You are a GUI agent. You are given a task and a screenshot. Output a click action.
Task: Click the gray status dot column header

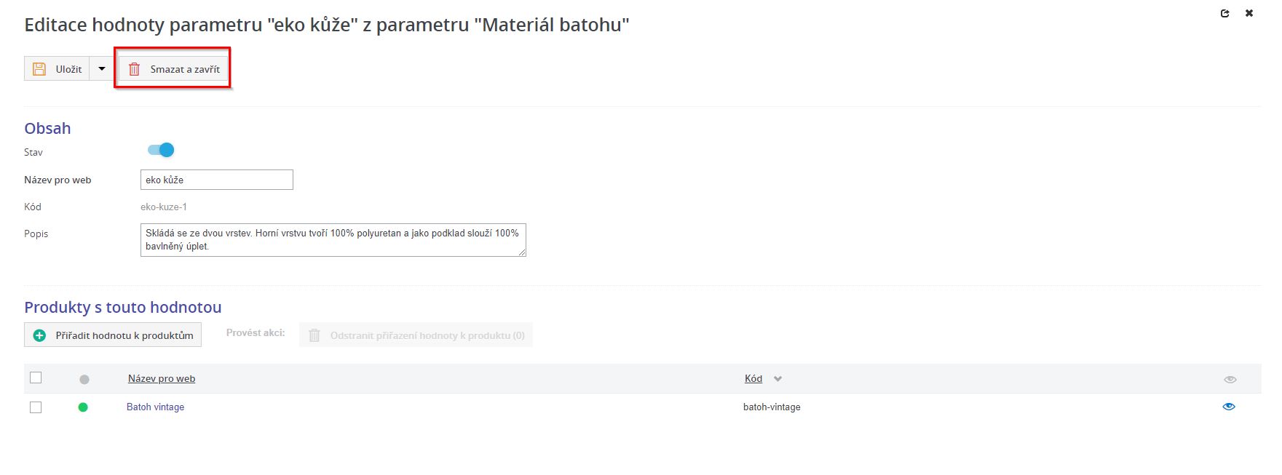pyautogui.click(x=84, y=379)
